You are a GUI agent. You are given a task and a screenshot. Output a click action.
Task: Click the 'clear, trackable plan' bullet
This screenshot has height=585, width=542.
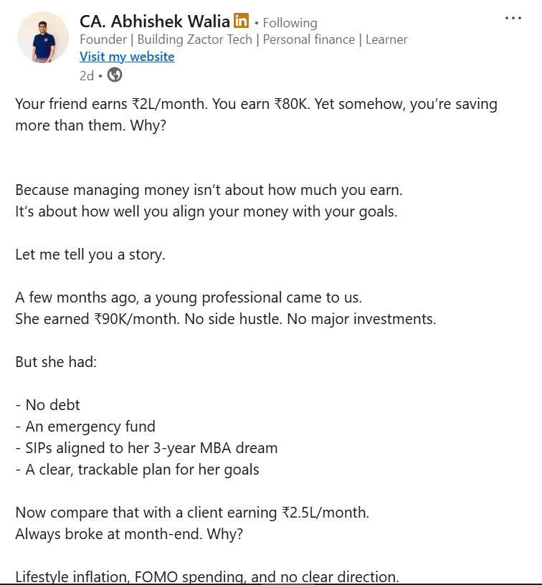(137, 470)
